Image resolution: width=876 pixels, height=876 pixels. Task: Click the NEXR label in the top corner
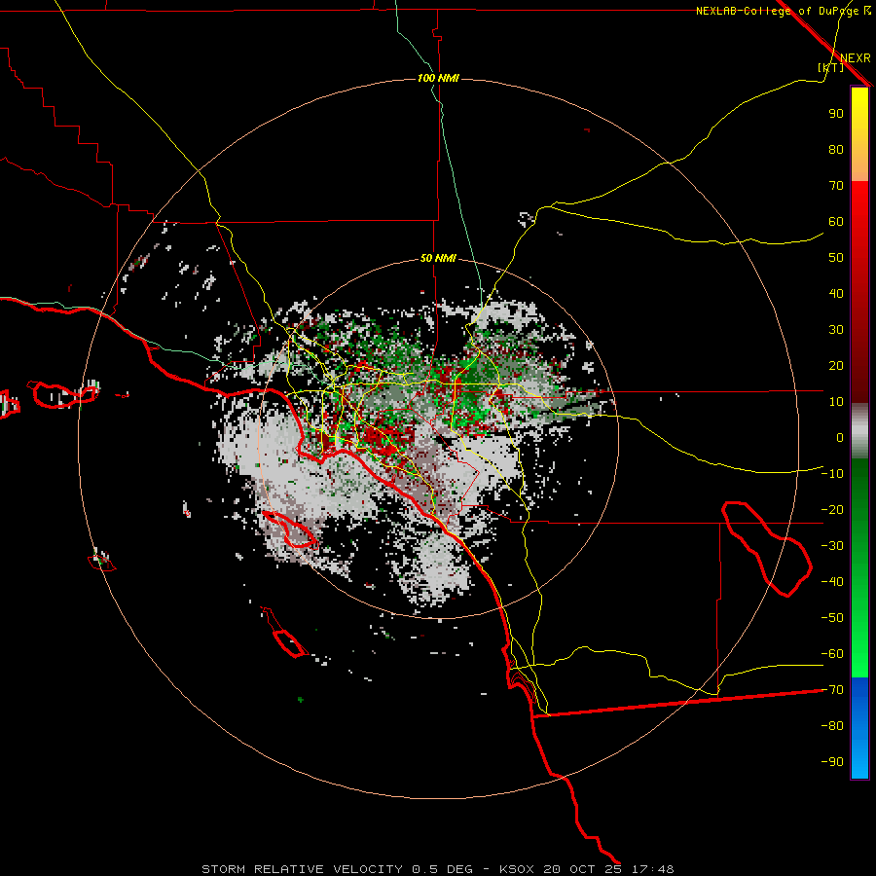tap(855, 58)
